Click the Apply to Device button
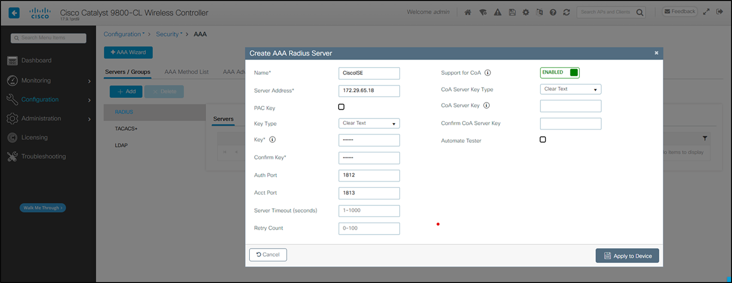 (627, 256)
